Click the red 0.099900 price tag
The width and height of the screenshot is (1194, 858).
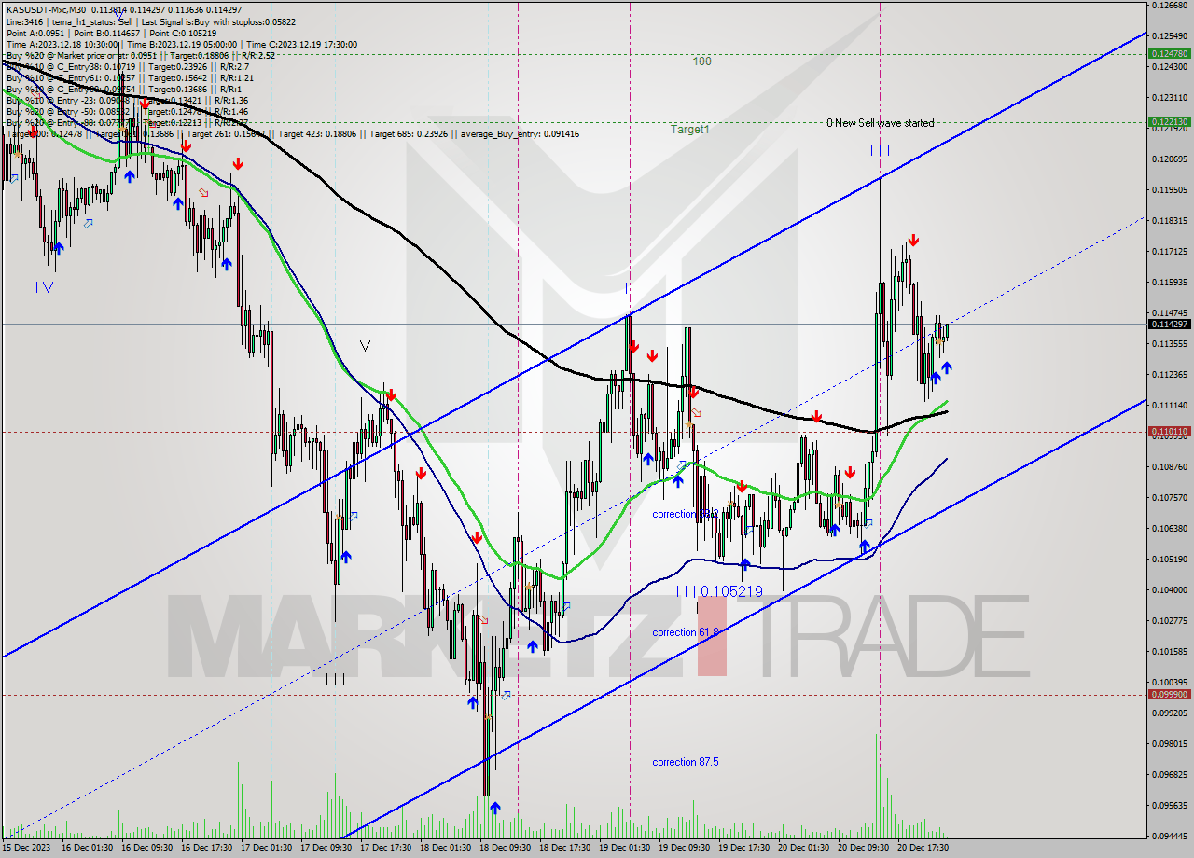coord(1170,695)
